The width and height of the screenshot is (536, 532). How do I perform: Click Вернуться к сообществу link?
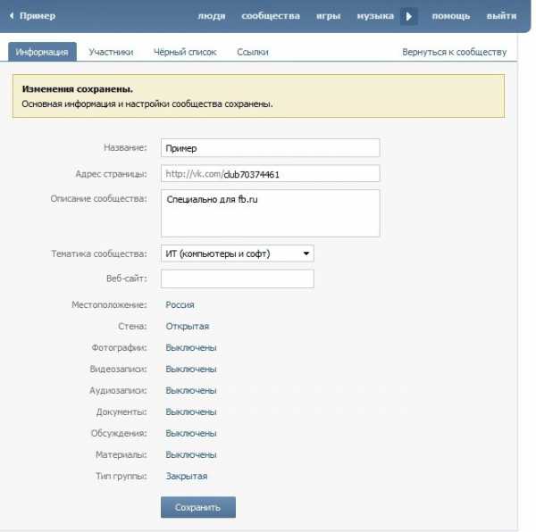coord(454,53)
